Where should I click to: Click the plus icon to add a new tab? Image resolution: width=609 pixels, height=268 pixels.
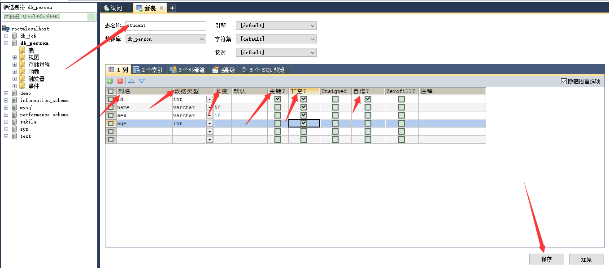(172, 8)
